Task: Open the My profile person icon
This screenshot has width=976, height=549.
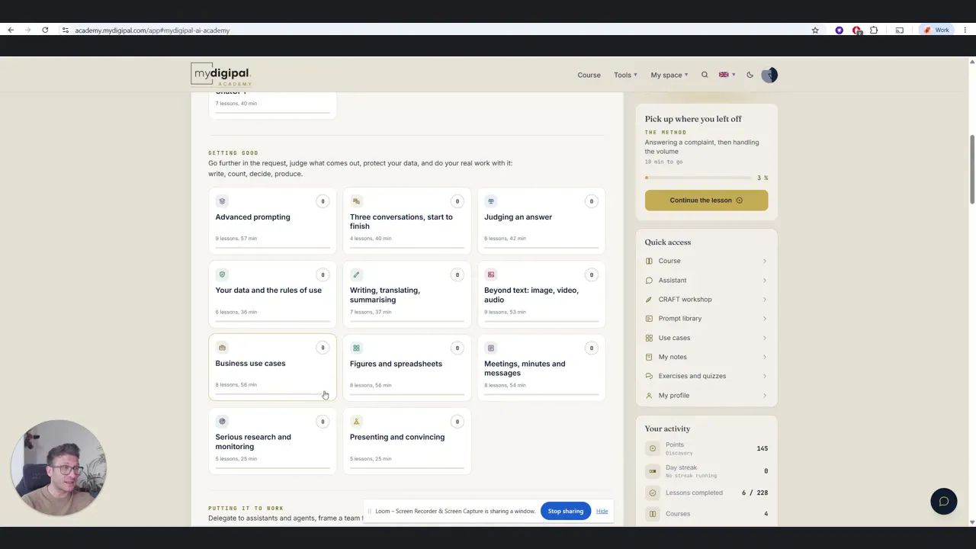Action: pyautogui.click(x=649, y=396)
